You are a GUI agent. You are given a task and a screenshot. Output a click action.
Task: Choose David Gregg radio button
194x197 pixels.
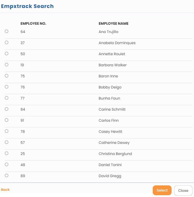(7, 176)
